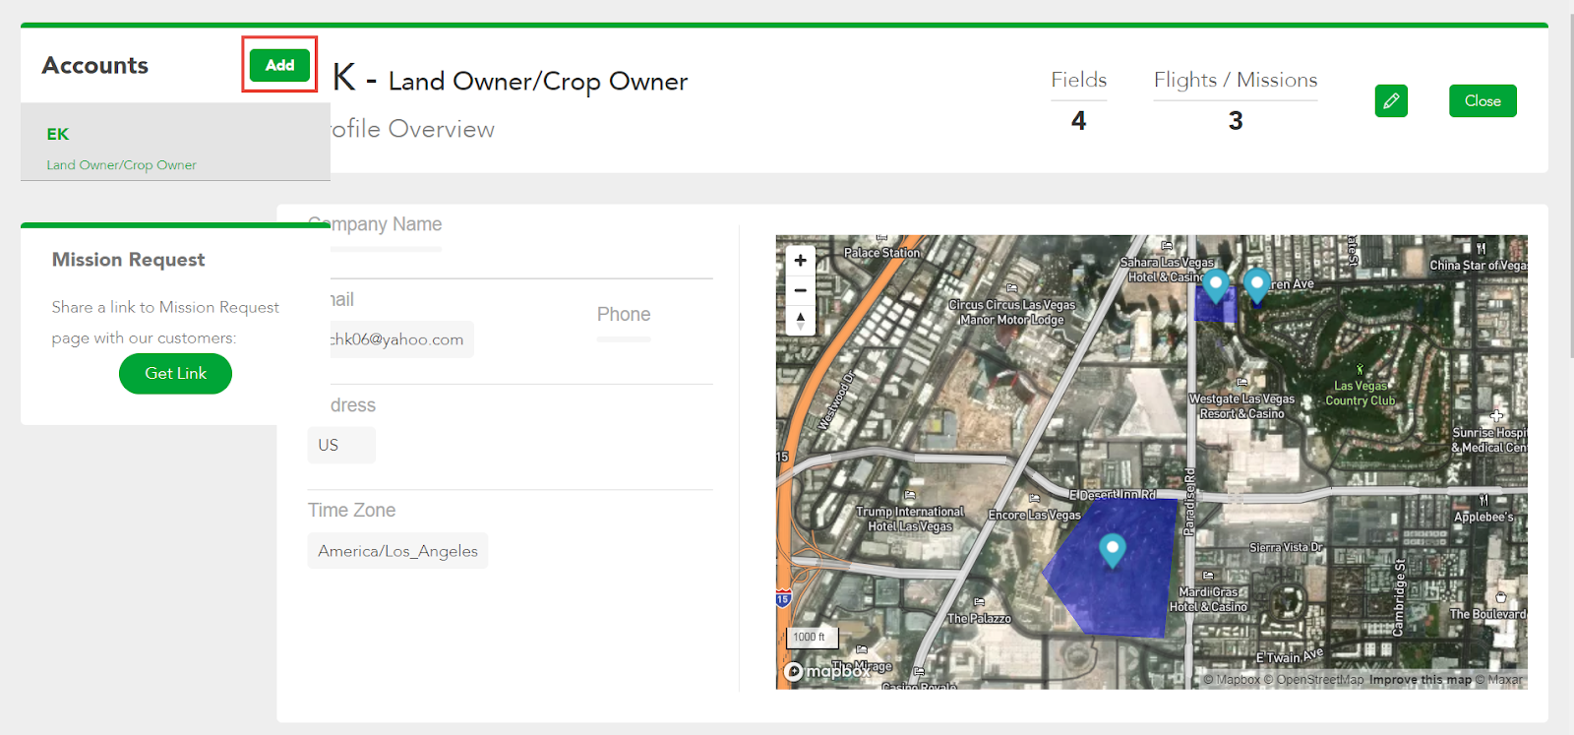The height and width of the screenshot is (735, 1574).
Task: Reset map bearing with compass icon
Action: point(801,320)
